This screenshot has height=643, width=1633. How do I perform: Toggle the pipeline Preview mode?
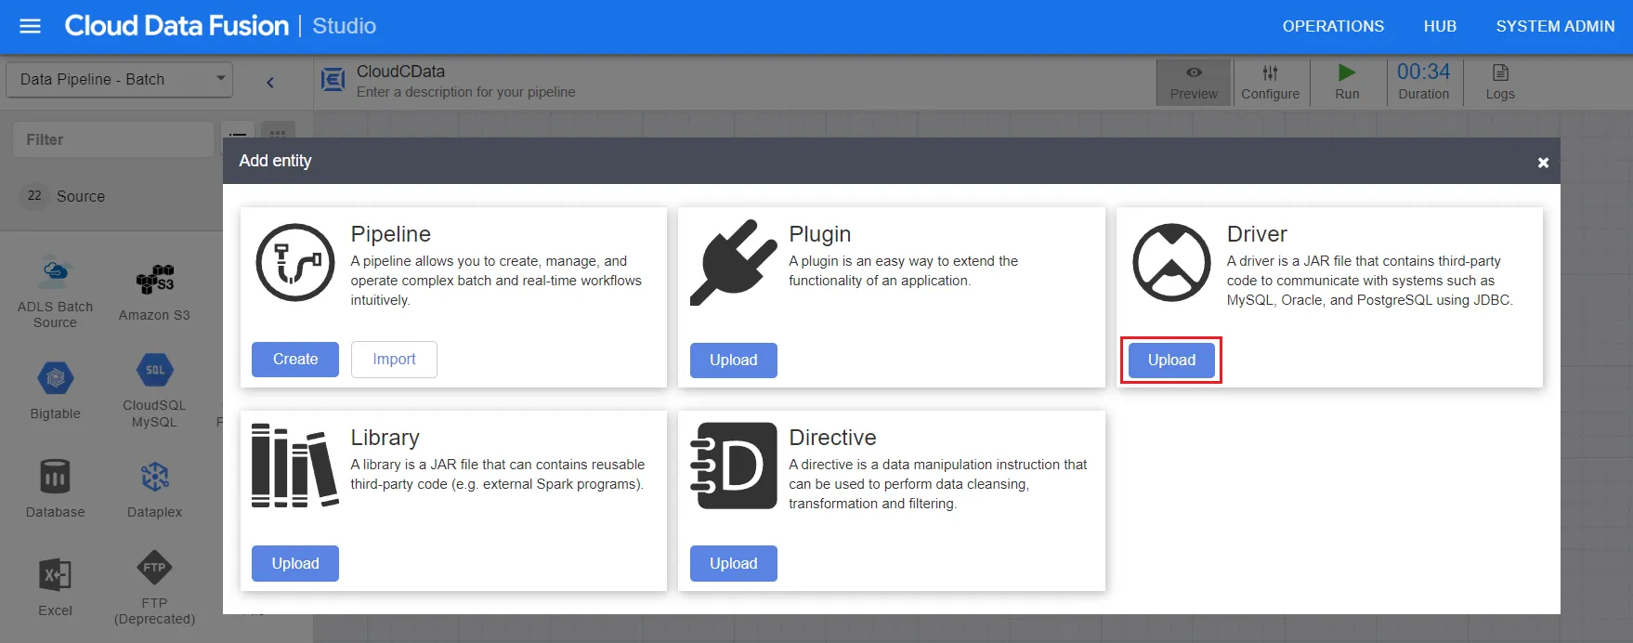click(x=1194, y=82)
